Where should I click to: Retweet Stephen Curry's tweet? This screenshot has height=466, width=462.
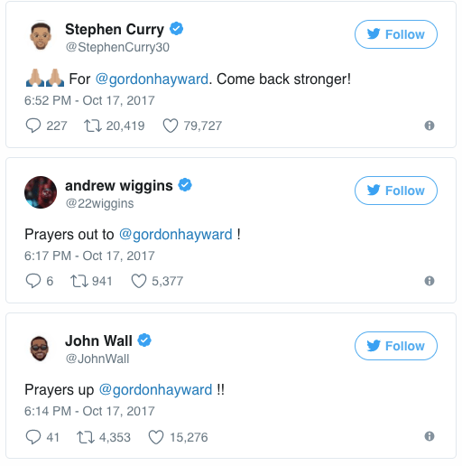pos(93,126)
